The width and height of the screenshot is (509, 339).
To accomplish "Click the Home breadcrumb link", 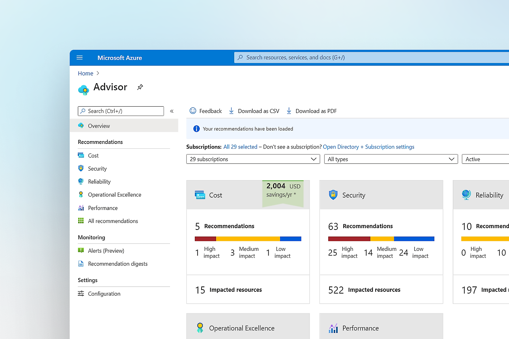I will point(85,74).
